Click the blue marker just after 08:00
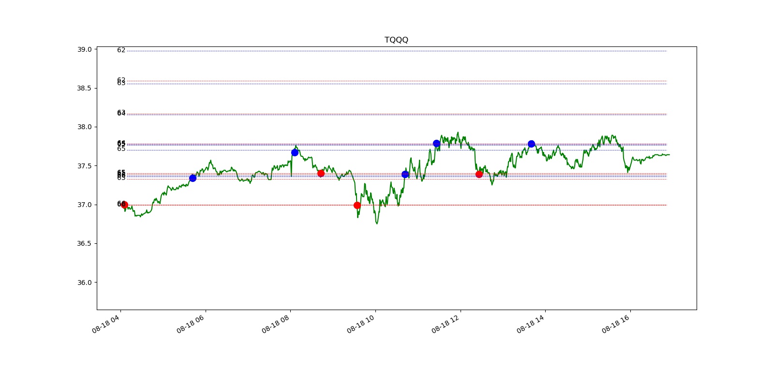Screen dimensions: 774x387 click(295, 152)
